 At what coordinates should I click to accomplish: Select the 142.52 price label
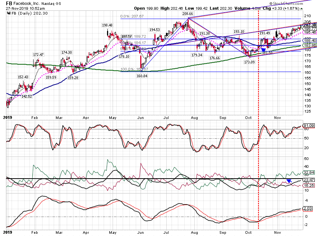(x=27, y=97)
